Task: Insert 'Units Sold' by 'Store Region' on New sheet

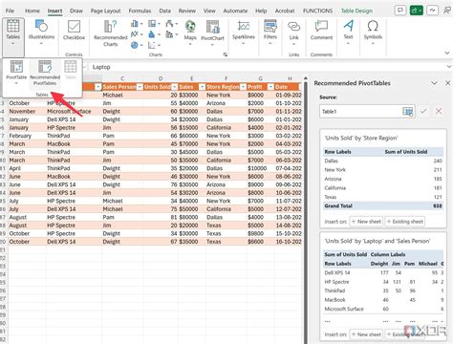Action: (x=366, y=222)
